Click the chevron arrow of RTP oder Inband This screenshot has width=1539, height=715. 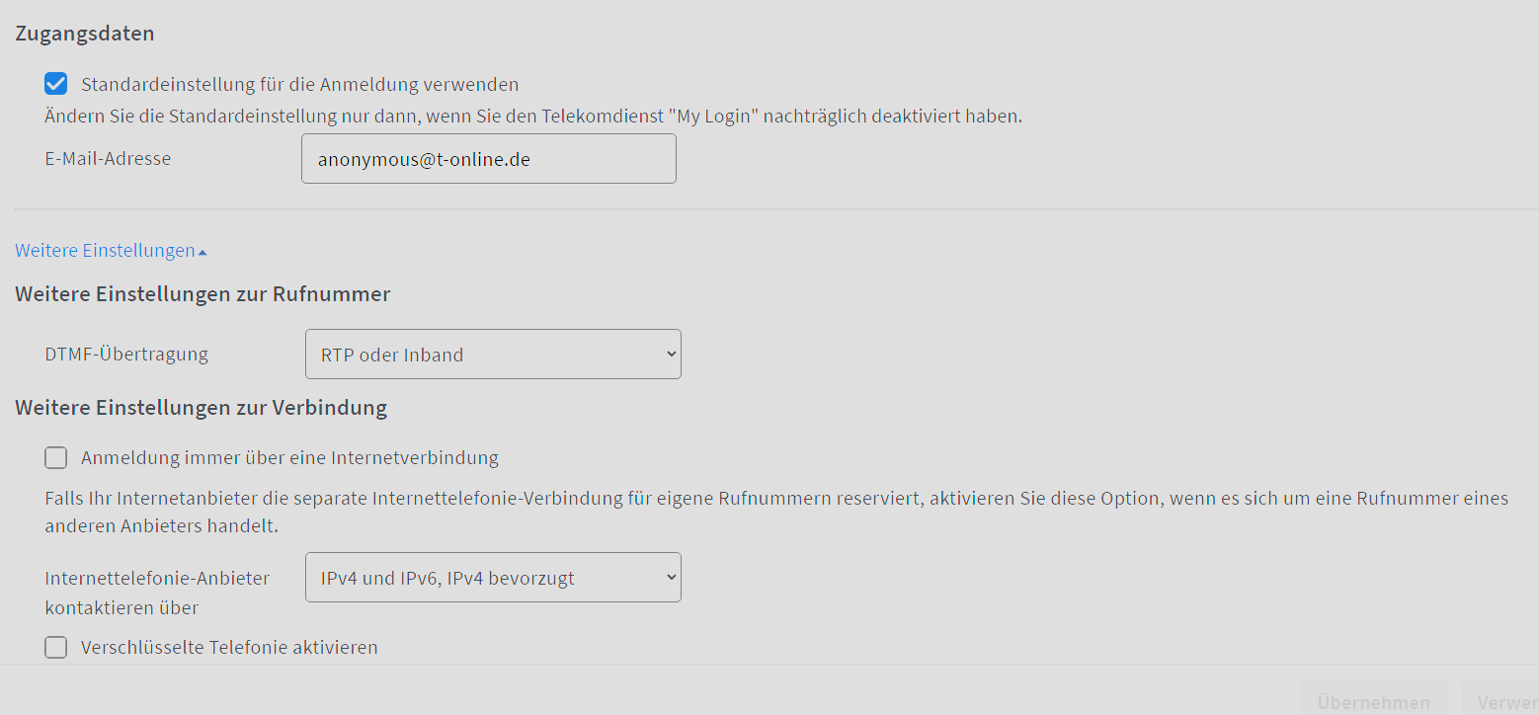(671, 354)
